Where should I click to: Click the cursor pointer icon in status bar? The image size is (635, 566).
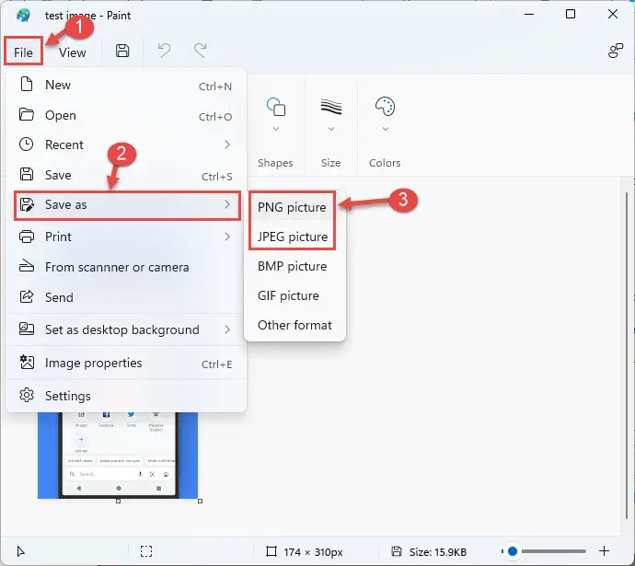(20, 551)
